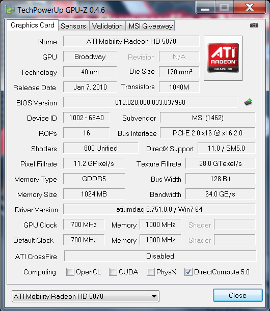This screenshot has width=270, height=311.
Task: Select the MSI Giveaway tab
Action: pyautogui.click(x=150, y=26)
